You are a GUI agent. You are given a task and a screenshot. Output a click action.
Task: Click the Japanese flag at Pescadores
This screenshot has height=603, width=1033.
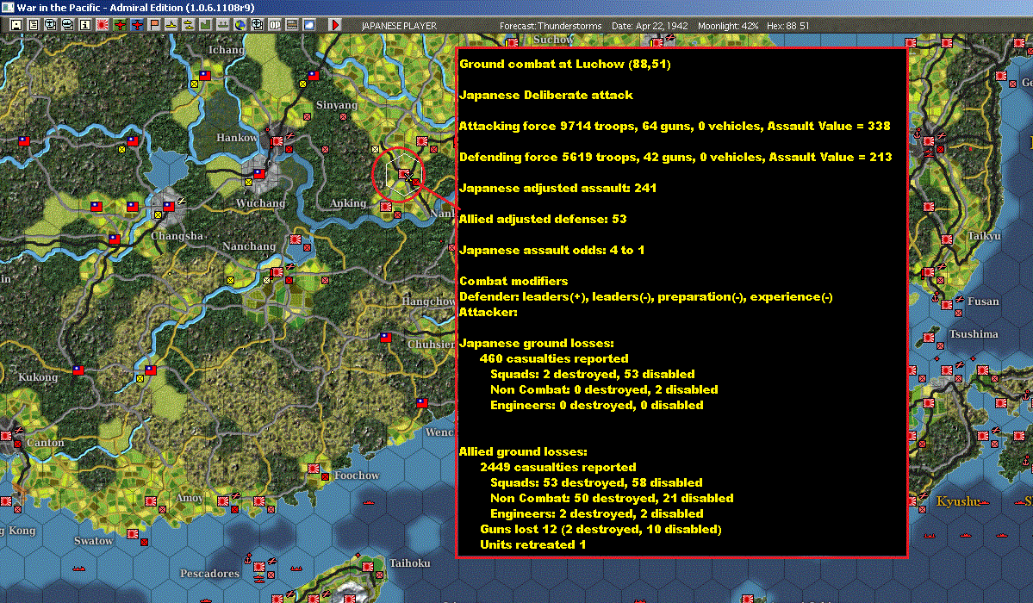coord(259,567)
